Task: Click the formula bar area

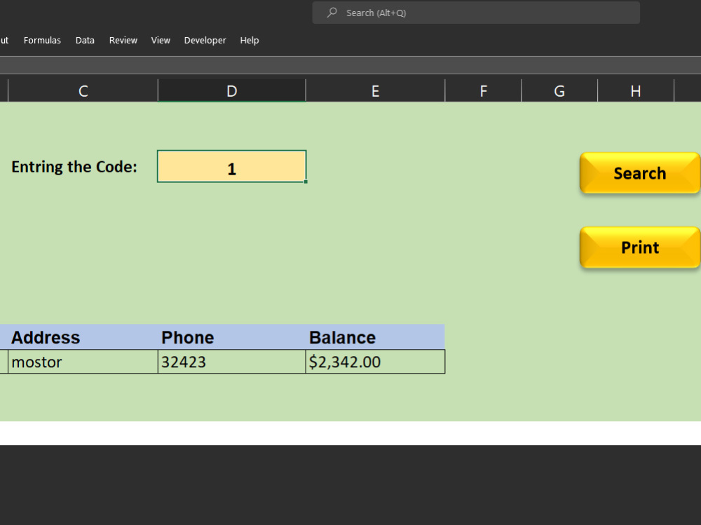Action: (350, 65)
